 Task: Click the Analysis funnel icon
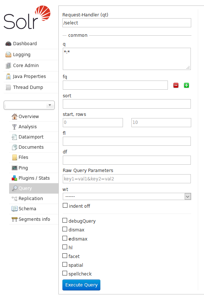pyautogui.click(x=15, y=127)
